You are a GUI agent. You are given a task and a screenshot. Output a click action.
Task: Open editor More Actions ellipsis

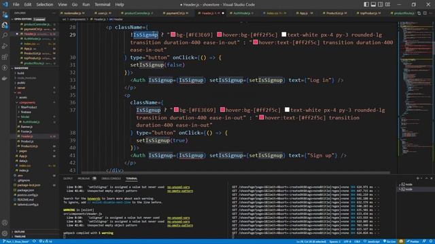click(431, 13)
